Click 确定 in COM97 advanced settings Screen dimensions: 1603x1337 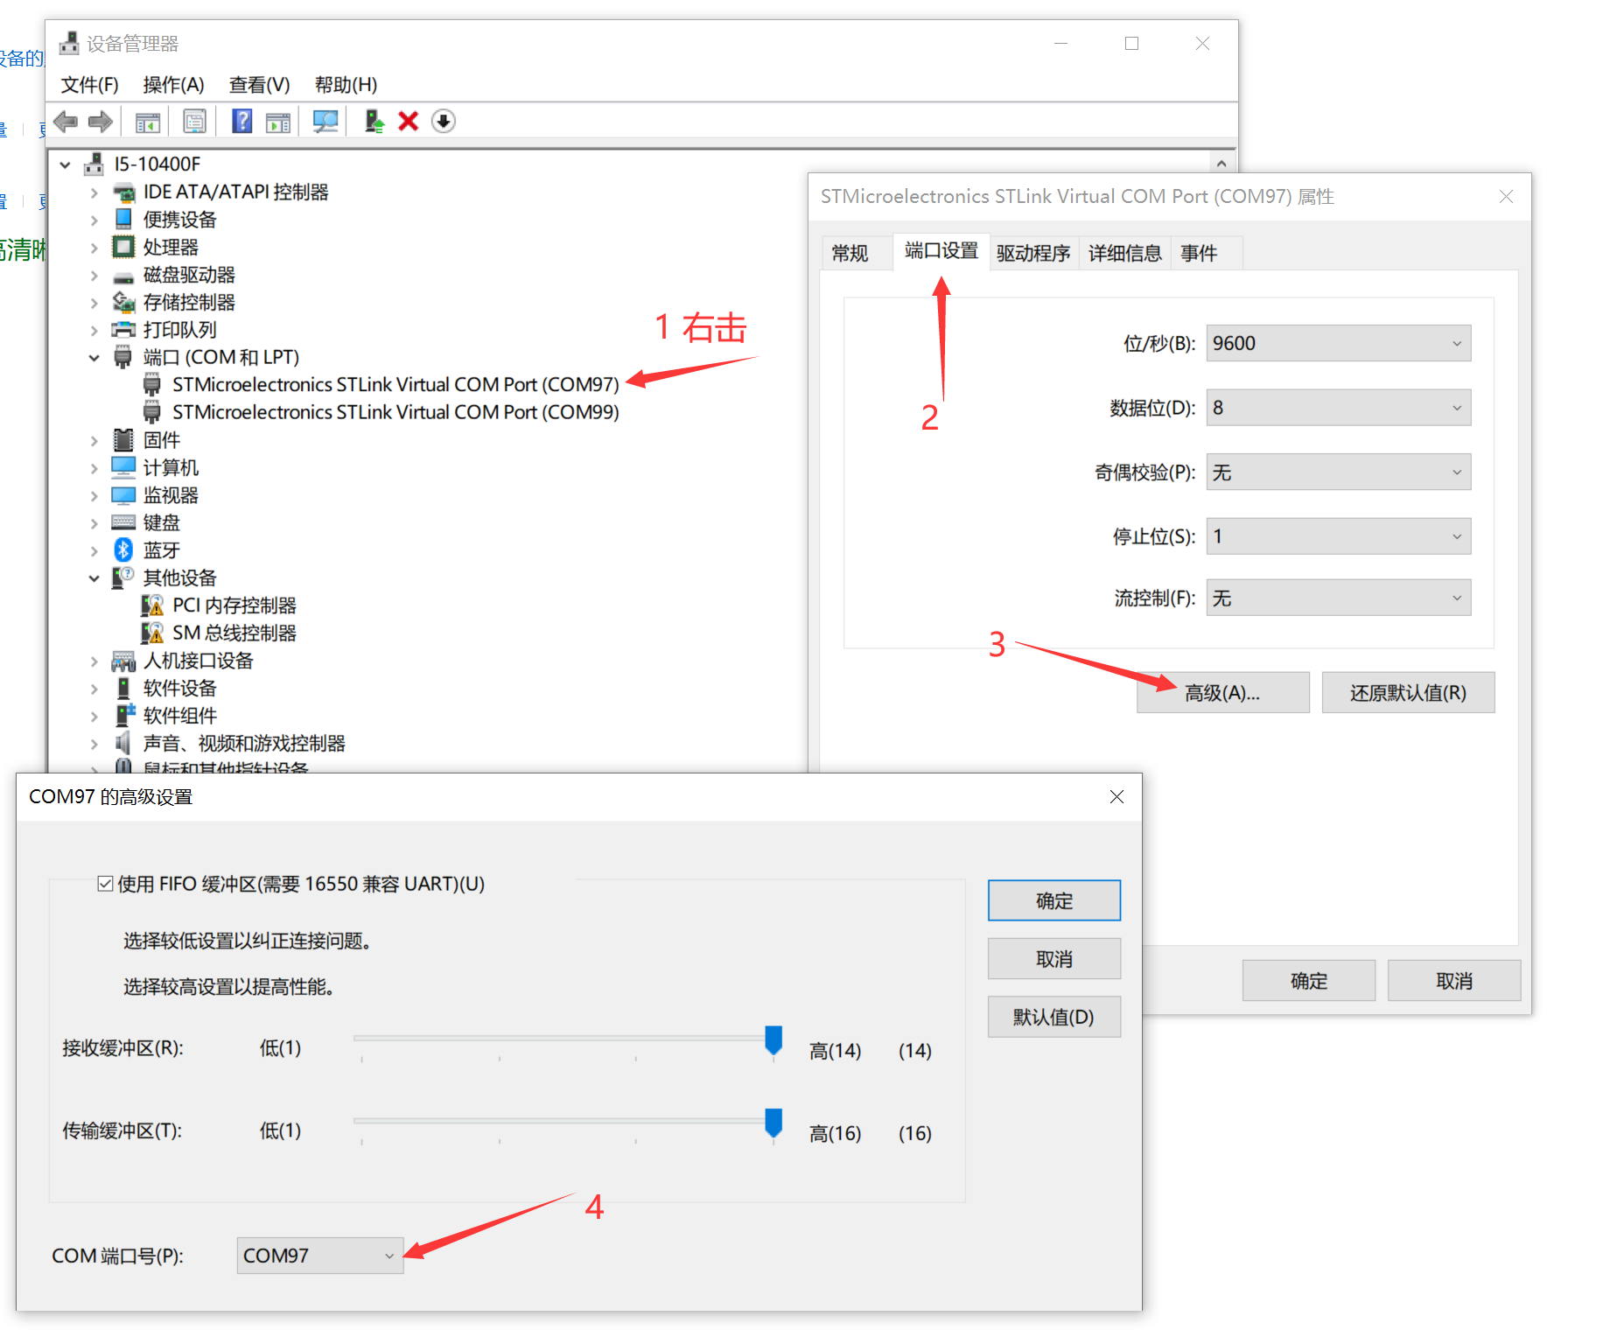click(1053, 900)
